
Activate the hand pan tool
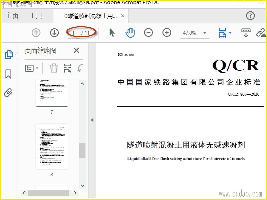(130, 33)
